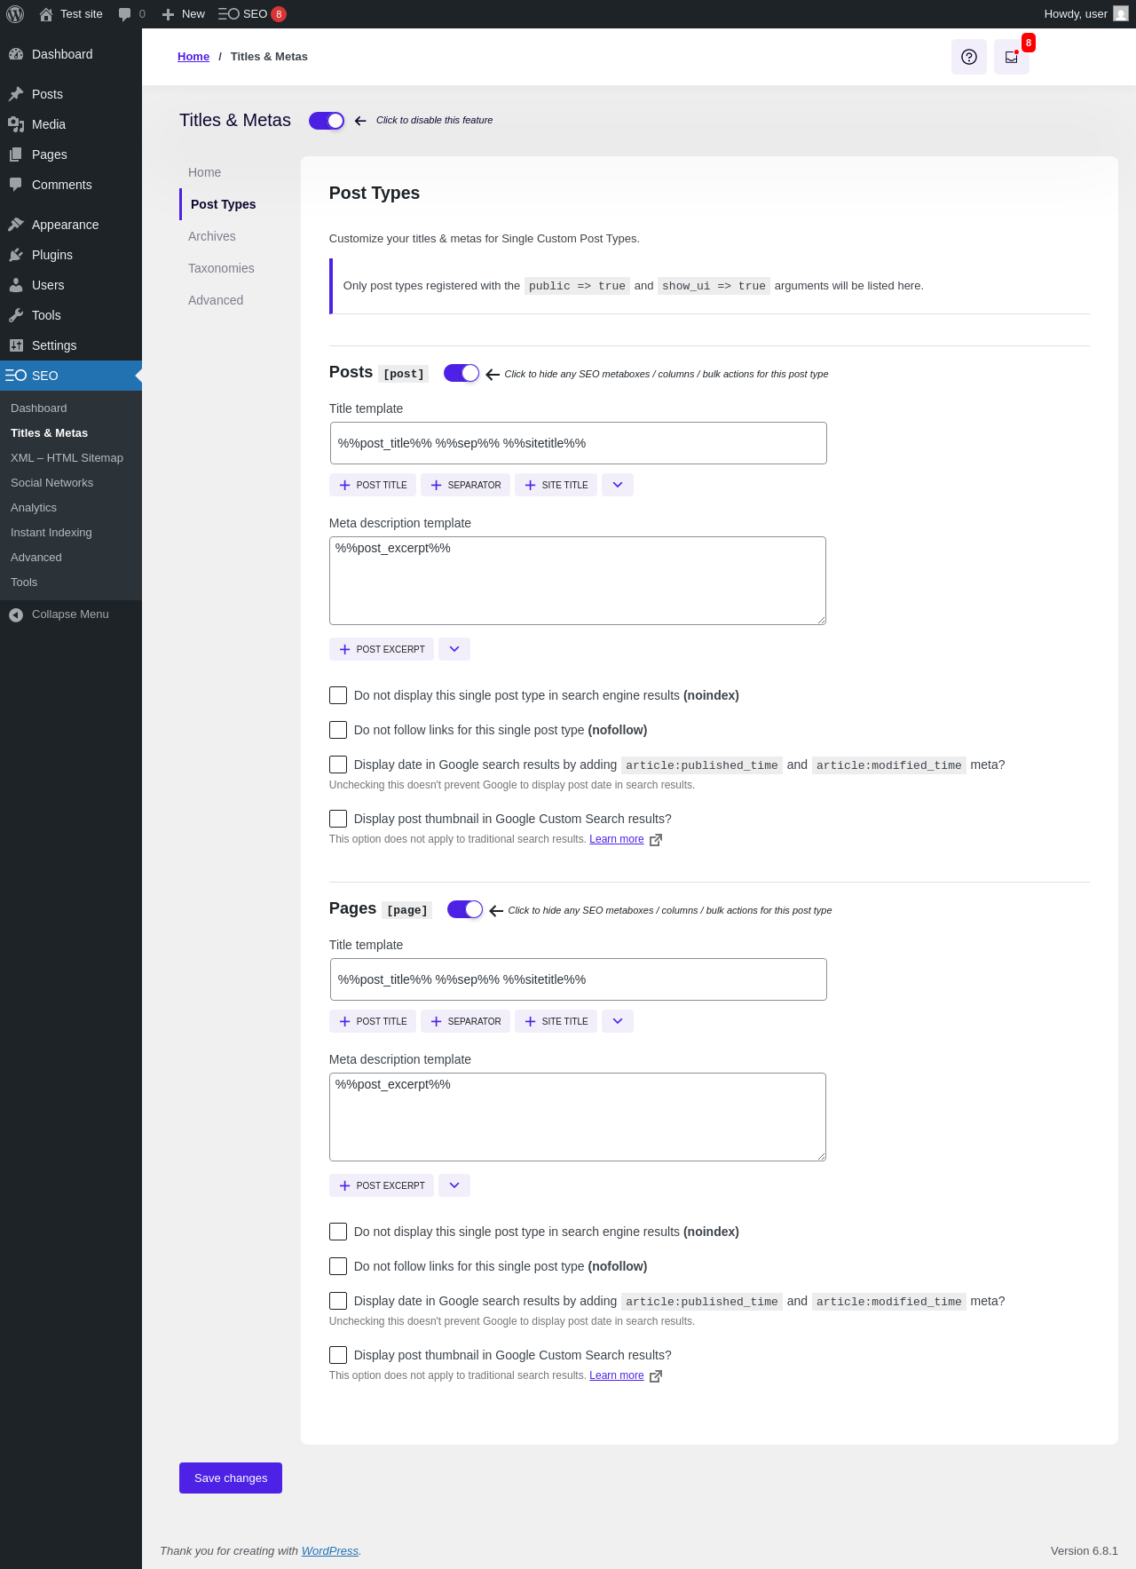Click into Posts Title template field

point(578,443)
